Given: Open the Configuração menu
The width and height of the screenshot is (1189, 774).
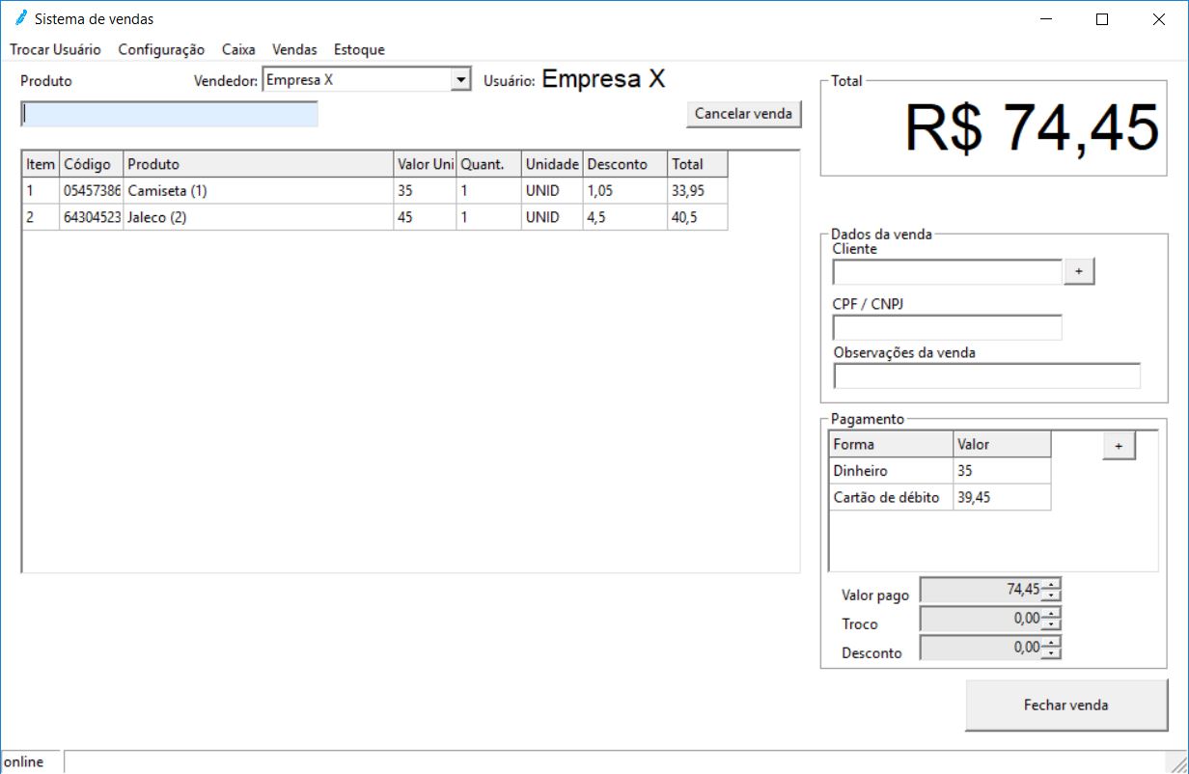Looking at the screenshot, I should 161,49.
